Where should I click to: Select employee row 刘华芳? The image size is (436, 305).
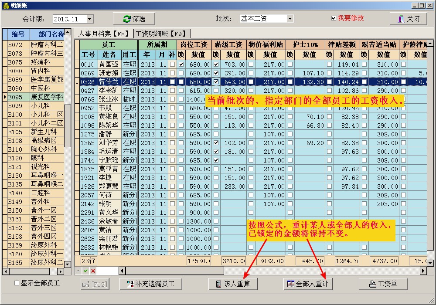point(109,143)
